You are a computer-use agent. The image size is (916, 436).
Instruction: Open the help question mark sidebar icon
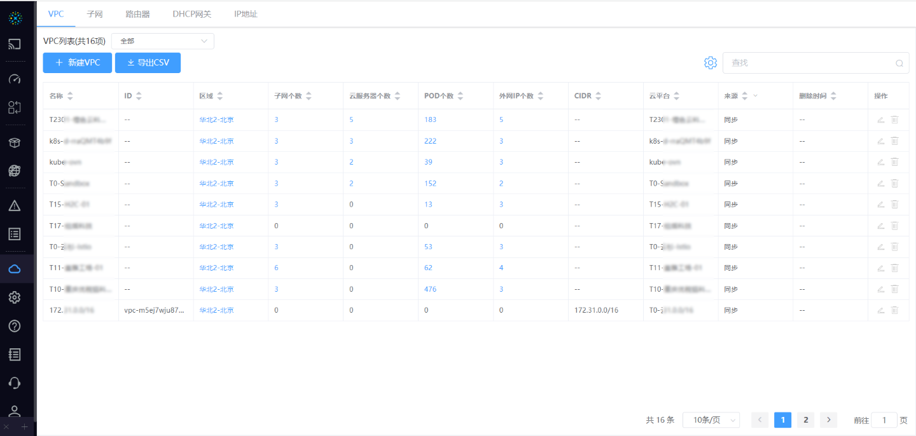click(x=15, y=326)
